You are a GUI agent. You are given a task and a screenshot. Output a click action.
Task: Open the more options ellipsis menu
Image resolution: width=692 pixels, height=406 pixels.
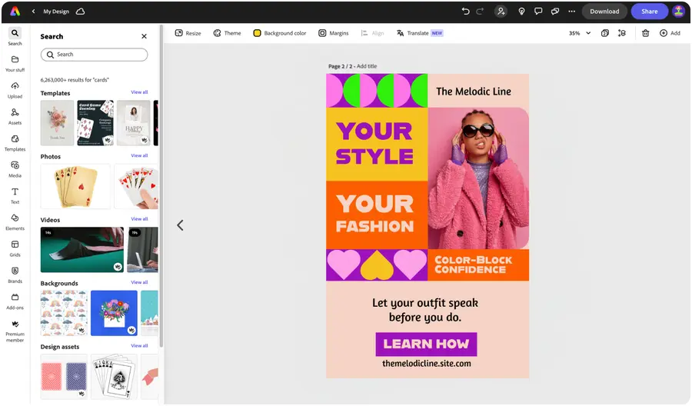[x=571, y=12]
